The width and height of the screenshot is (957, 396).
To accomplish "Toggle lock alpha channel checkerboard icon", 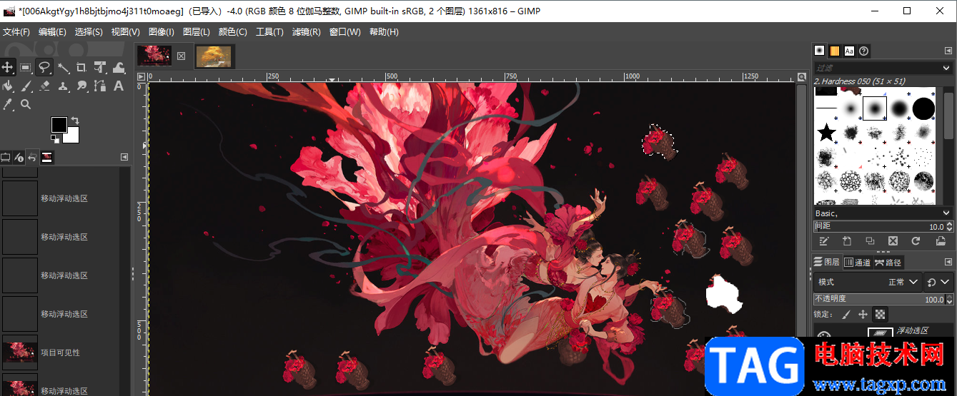I will (x=880, y=314).
